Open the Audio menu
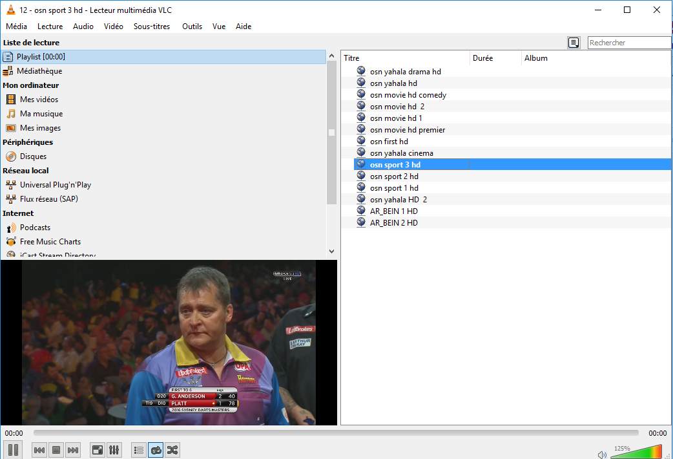Image resolution: width=673 pixels, height=459 pixels. click(x=83, y=27)
